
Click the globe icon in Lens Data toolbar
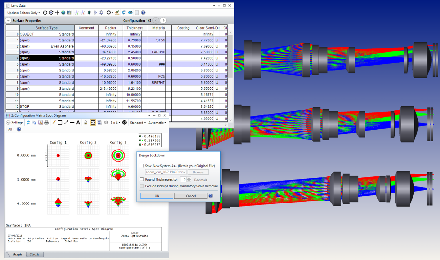point(63,13)
